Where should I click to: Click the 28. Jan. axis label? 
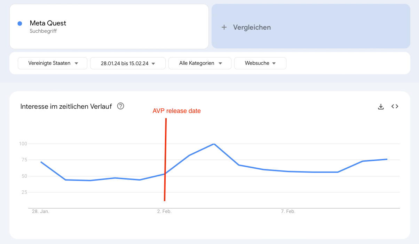coord(40,212)
